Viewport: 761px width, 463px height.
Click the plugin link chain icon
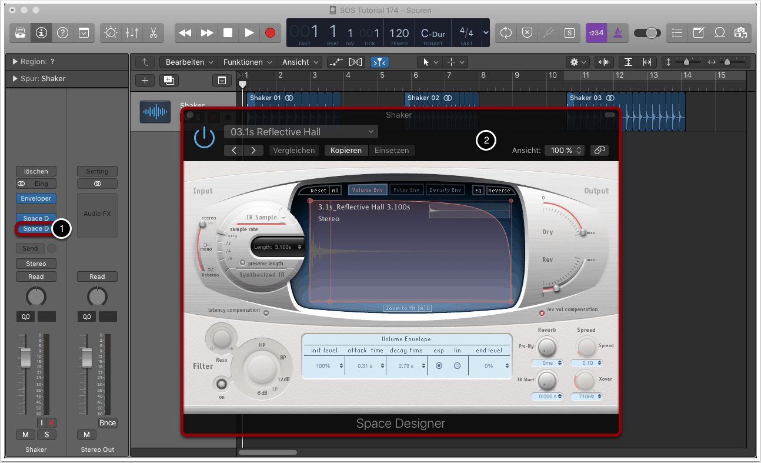click(x=599, y=151)
